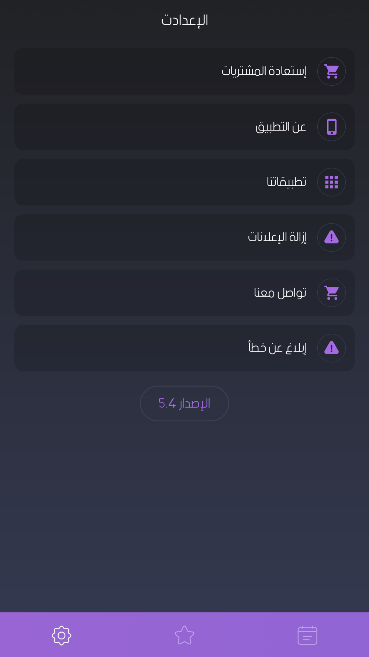
Task: Tap the grid icon beside تطبيقاتنا
Action: [x=331, y=182]
